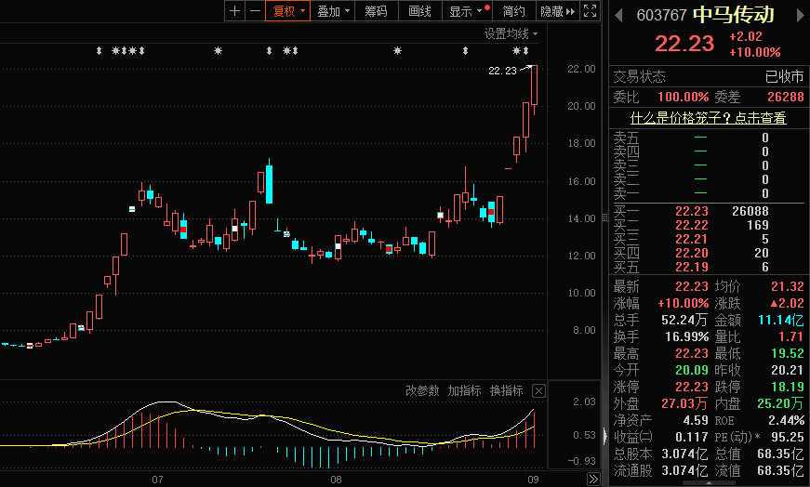Click the plus zoom-in chart button
Viewport: 810px width, 487px height.
[x=235, y=11]
